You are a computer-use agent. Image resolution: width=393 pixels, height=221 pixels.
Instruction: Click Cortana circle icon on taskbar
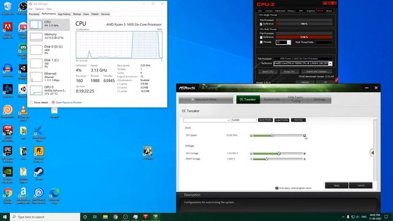tap(85, 217)
